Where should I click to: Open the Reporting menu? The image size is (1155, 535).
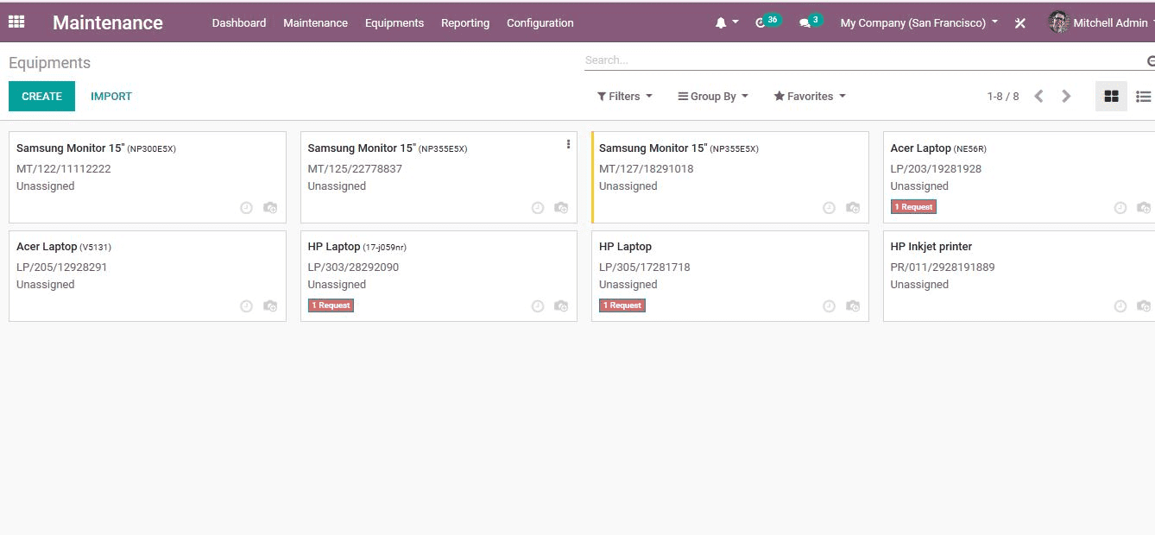click(x=465, y=23)
